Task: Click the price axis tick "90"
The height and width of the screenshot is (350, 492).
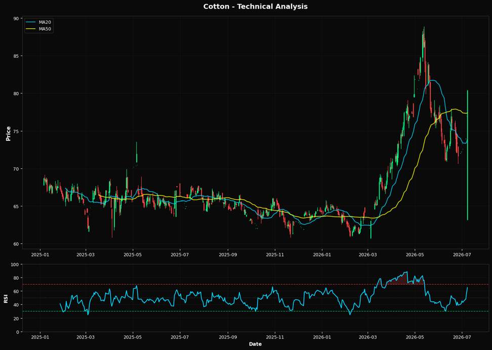Action: pyautogui.click(x=16, y=18)
